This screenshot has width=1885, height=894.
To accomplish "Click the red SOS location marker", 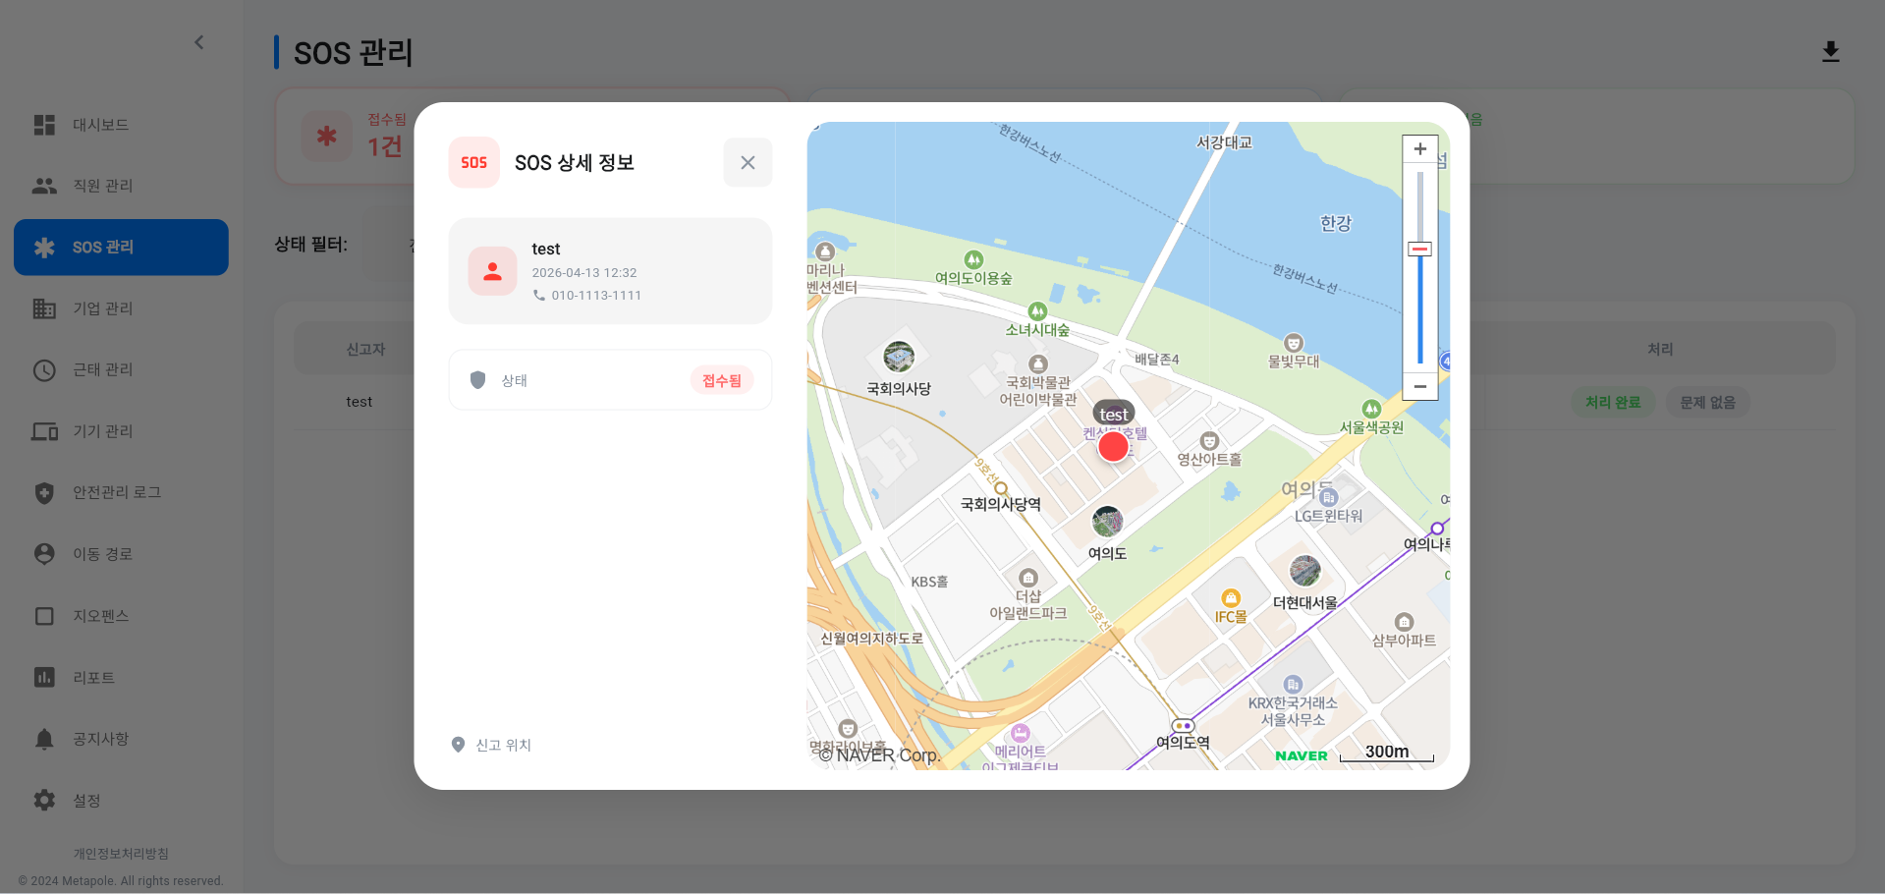I will point(1113,447).
